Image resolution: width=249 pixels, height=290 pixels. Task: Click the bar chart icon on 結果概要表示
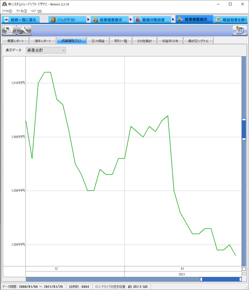tap(180, 20)
